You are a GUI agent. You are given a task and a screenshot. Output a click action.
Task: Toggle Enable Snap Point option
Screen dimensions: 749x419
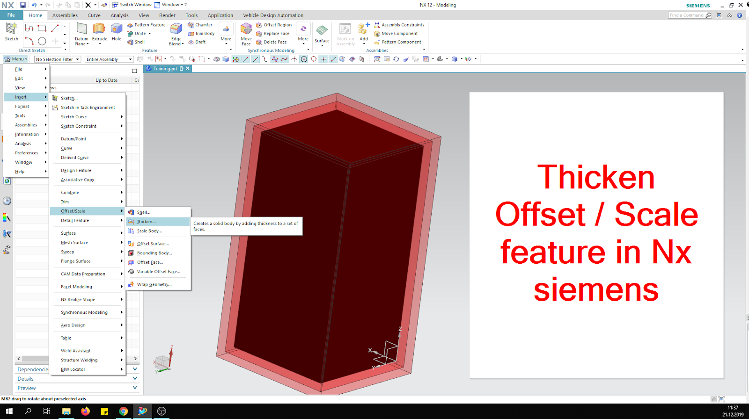coord(236,59)
